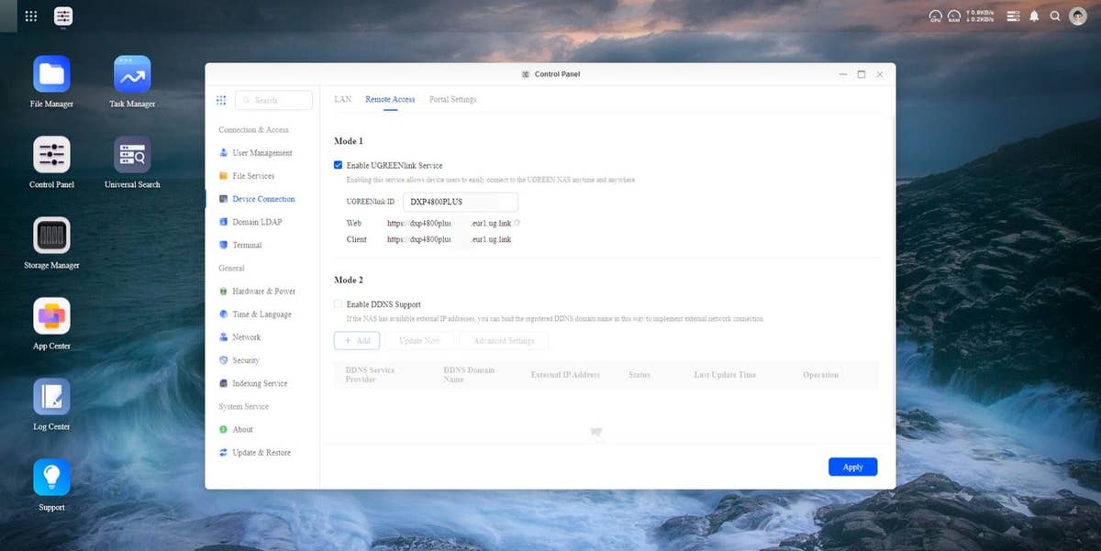
Task: Click the Add DDNS button
Action: click(357, 340)
